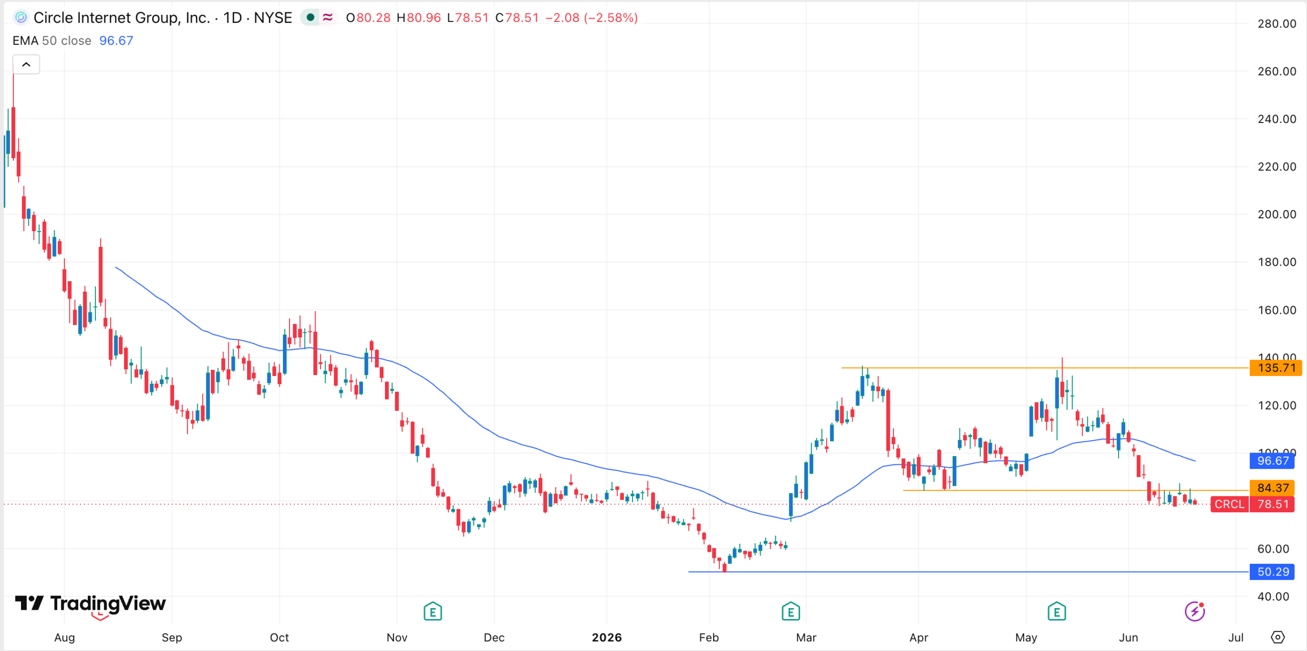
Task: Click the 2026 label on time axis
Action: (607, 637)
